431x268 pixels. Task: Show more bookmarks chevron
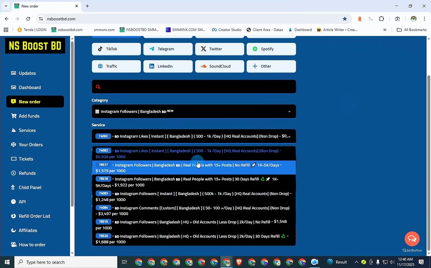click(385, 30)
